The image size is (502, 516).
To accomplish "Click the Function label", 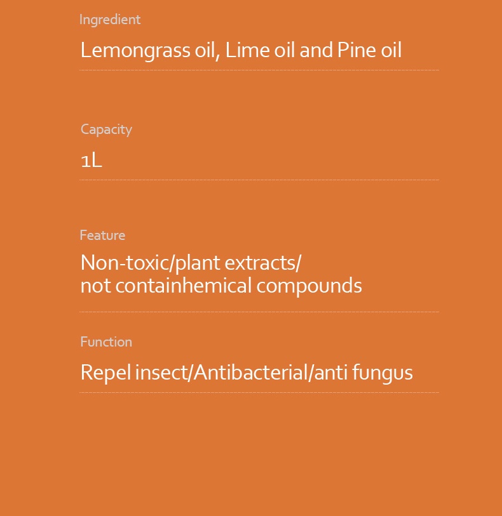I will click(x=106, y=342).
